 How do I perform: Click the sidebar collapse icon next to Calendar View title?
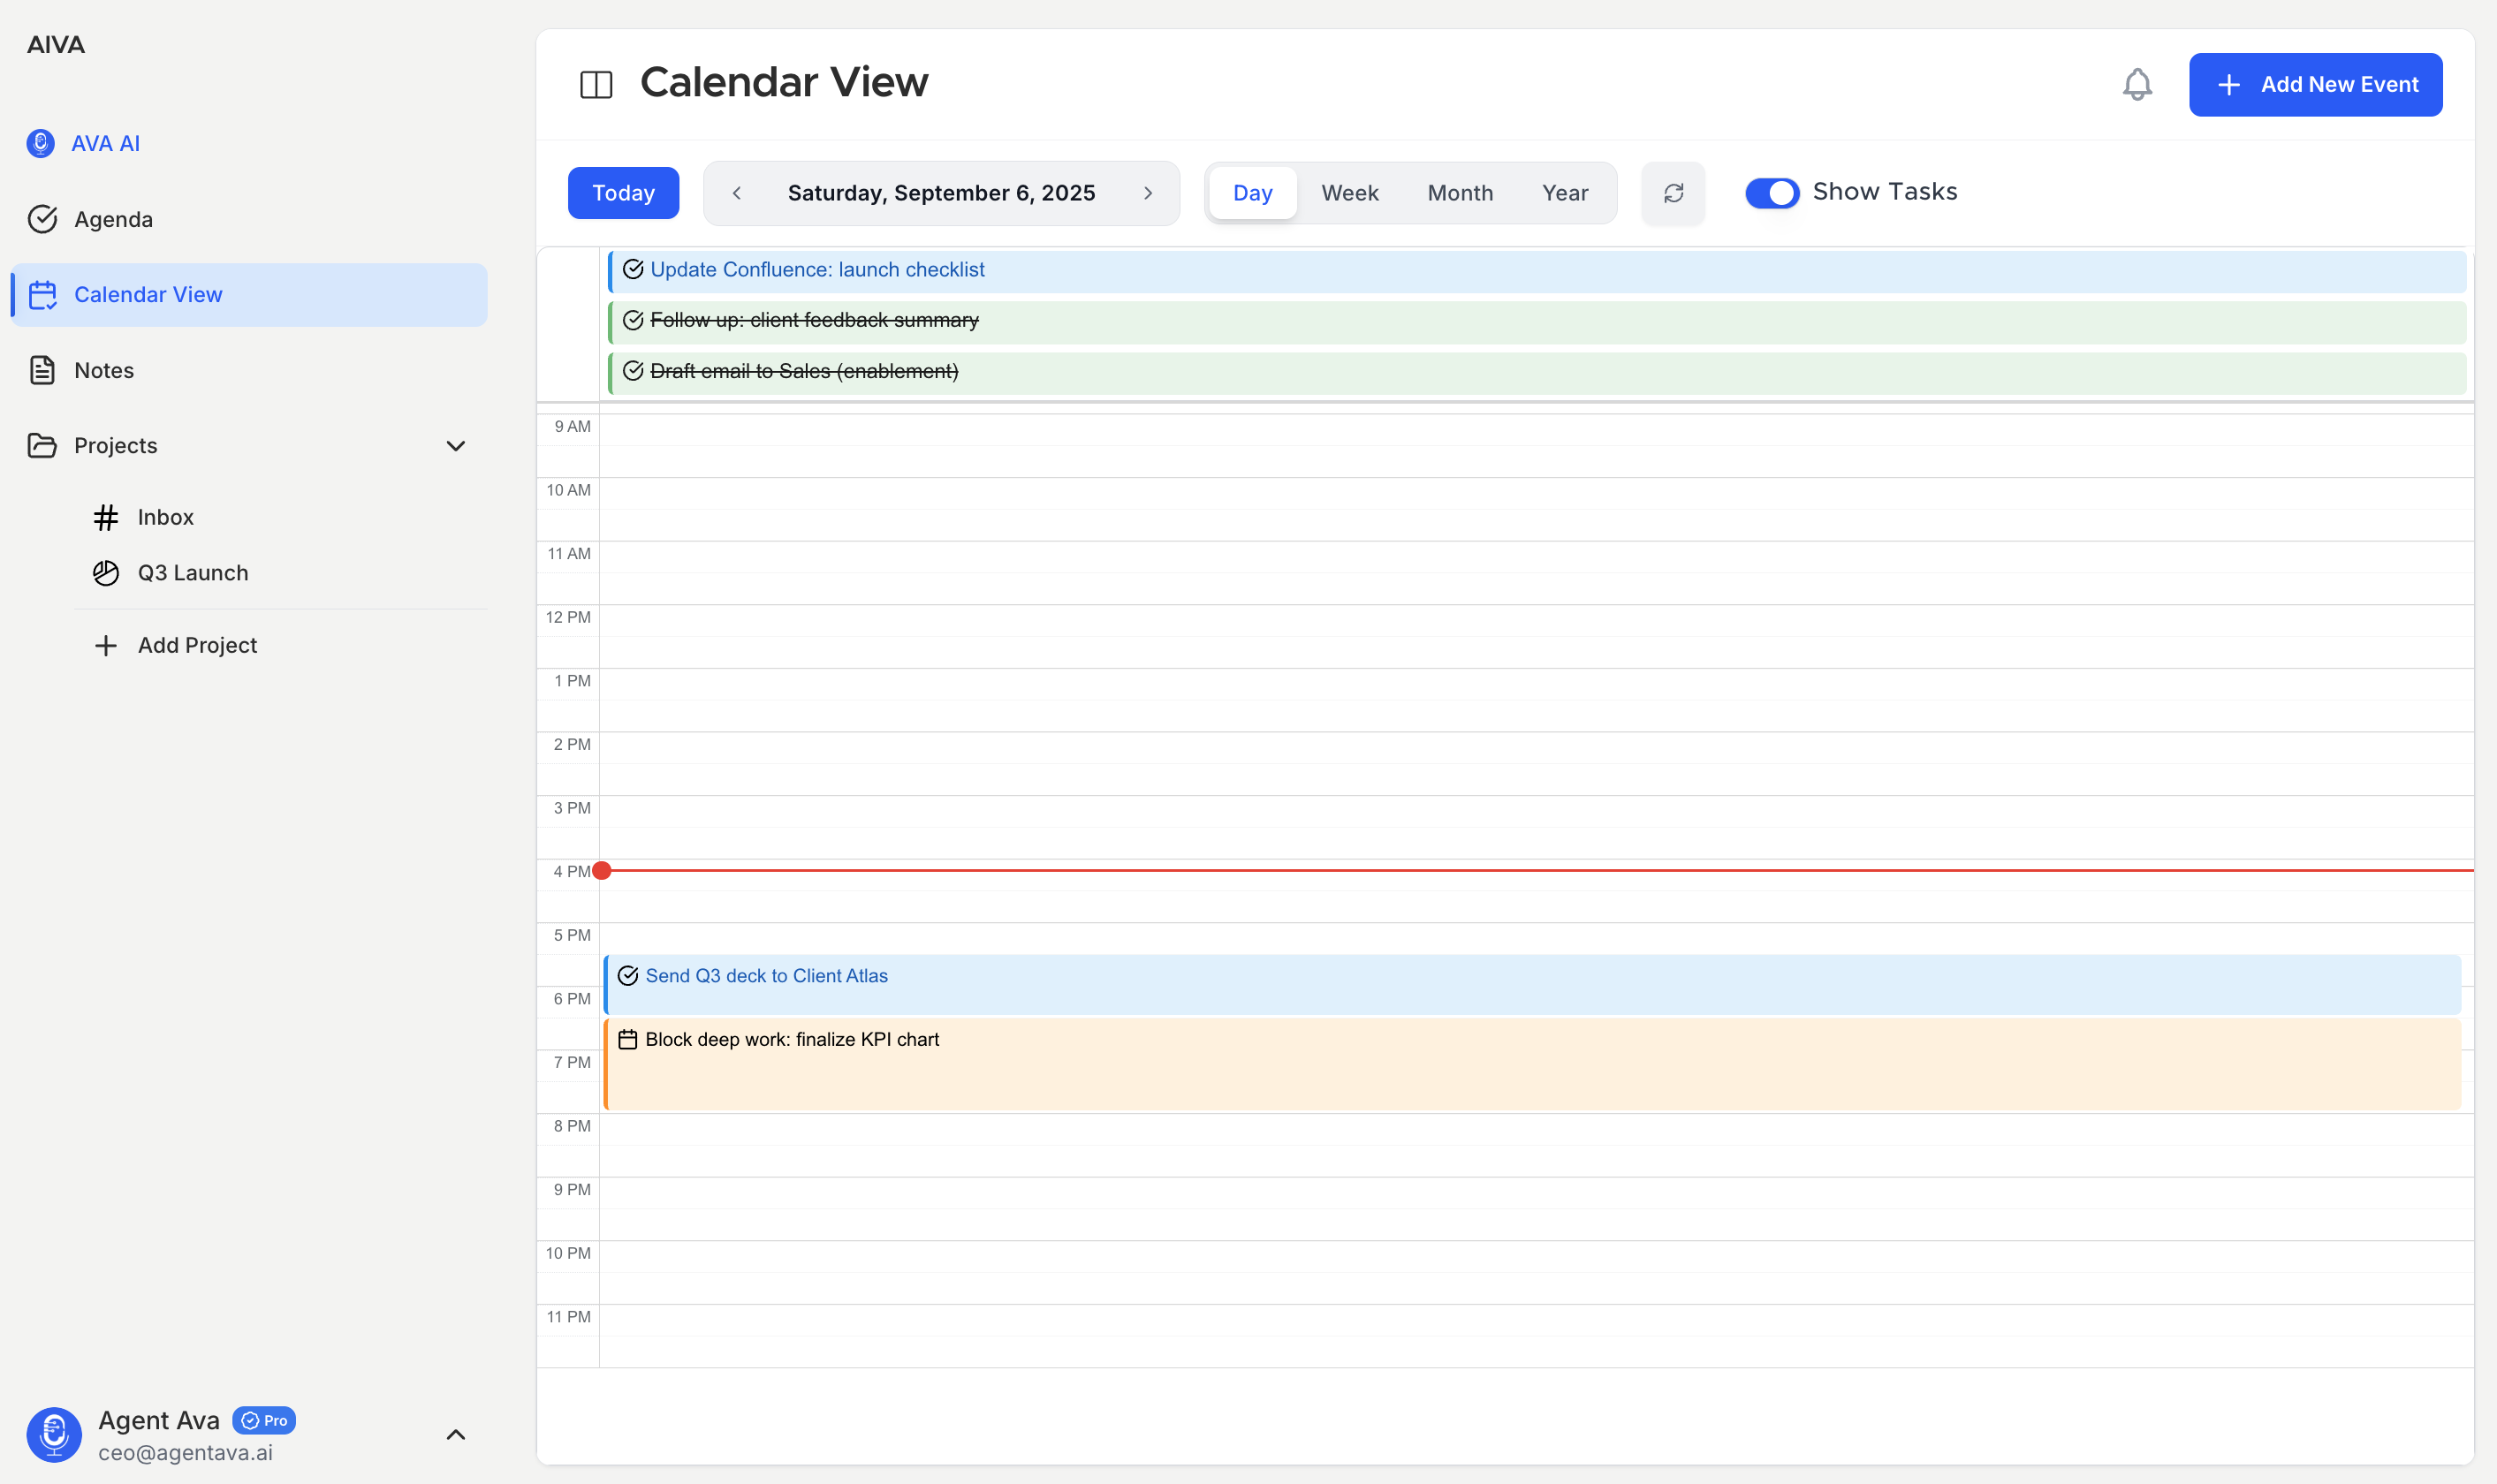click(x=597, y=84)
